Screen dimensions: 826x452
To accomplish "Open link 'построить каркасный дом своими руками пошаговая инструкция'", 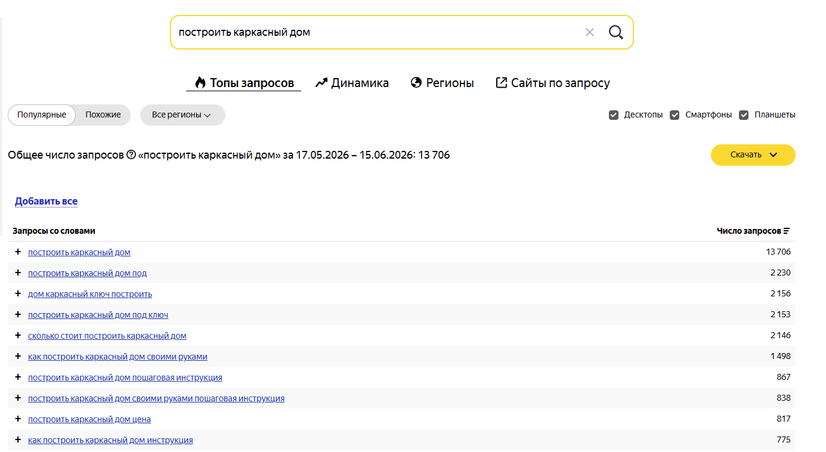I will 156,398.
